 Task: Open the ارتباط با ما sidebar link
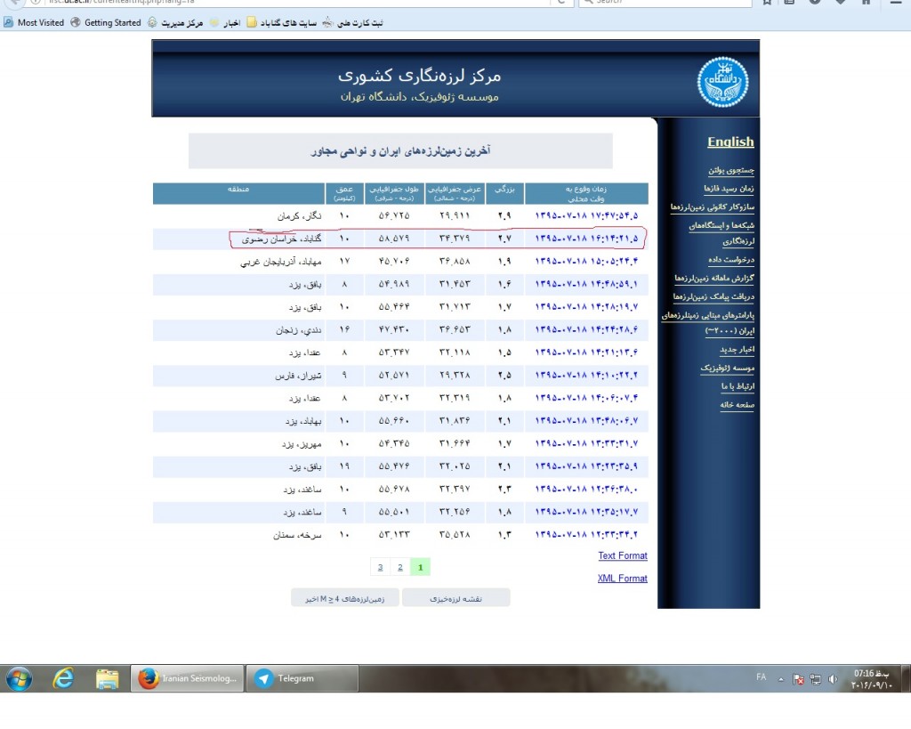click(738, 386)
